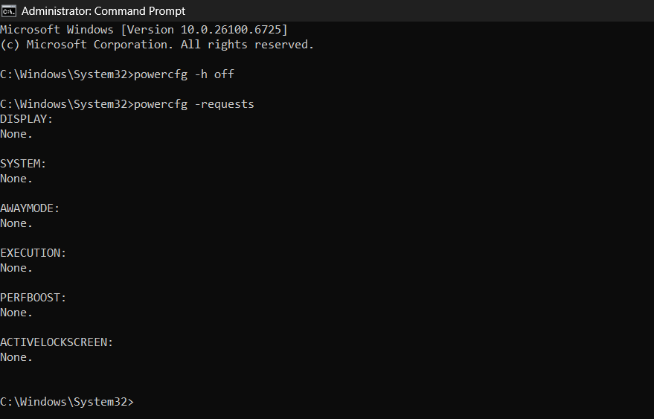
Task: Click the Windows version number line
Action: tap(144, 30)
